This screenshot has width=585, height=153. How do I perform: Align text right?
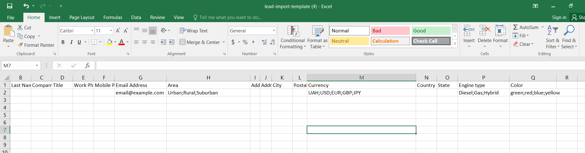coord(153,42)
